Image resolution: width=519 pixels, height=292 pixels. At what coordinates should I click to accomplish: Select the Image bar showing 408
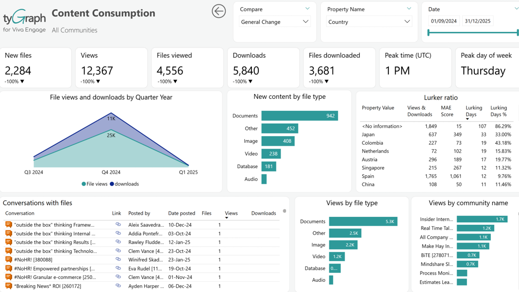coord(278,141)
